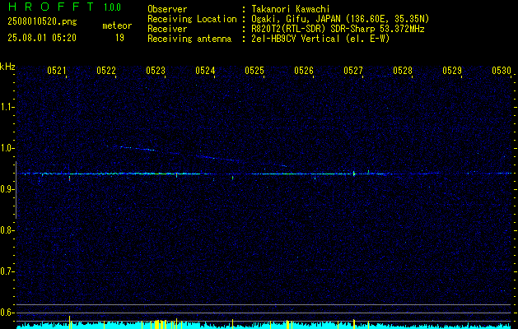Select the filename 2508010520.png
518x329 pixels.
[42, 22]
